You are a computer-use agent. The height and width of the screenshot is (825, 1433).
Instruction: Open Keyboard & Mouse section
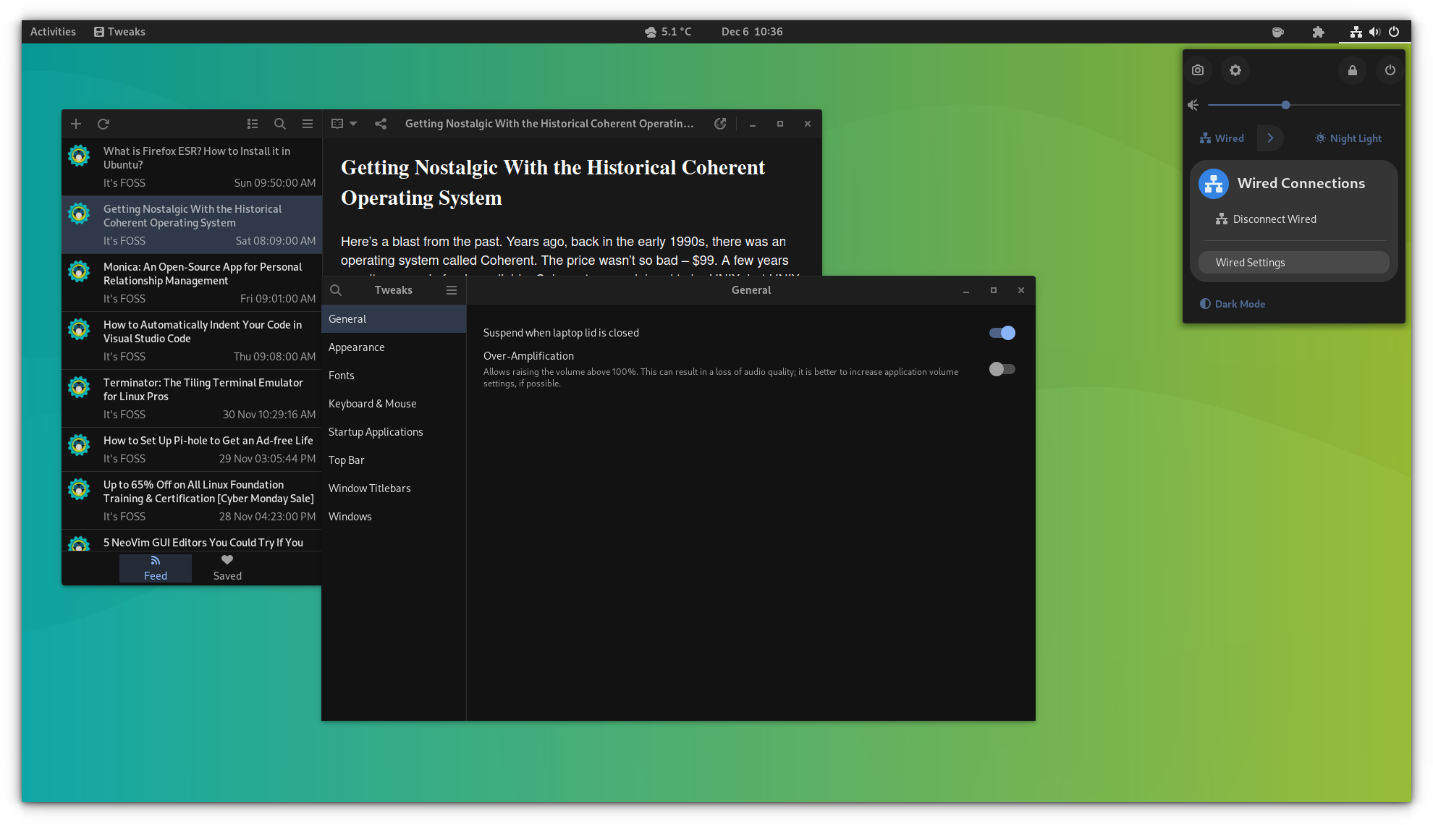pos(394,404)
